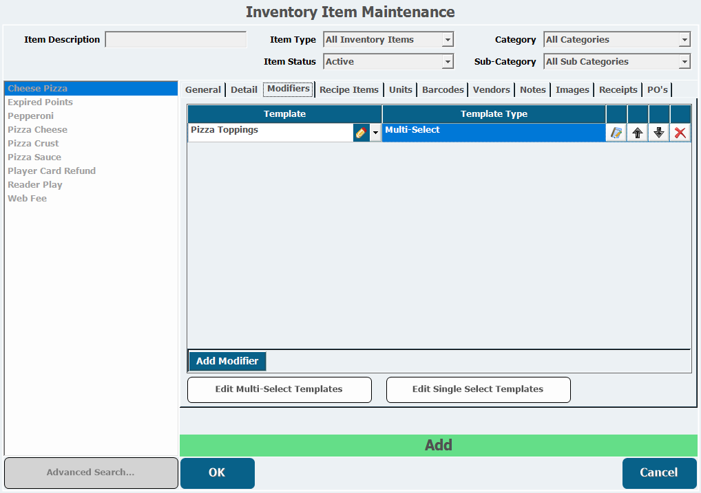Click the pencil edit icon beside Pizza Toppings
The image size is (701, 493).
[x=361, y=133]
